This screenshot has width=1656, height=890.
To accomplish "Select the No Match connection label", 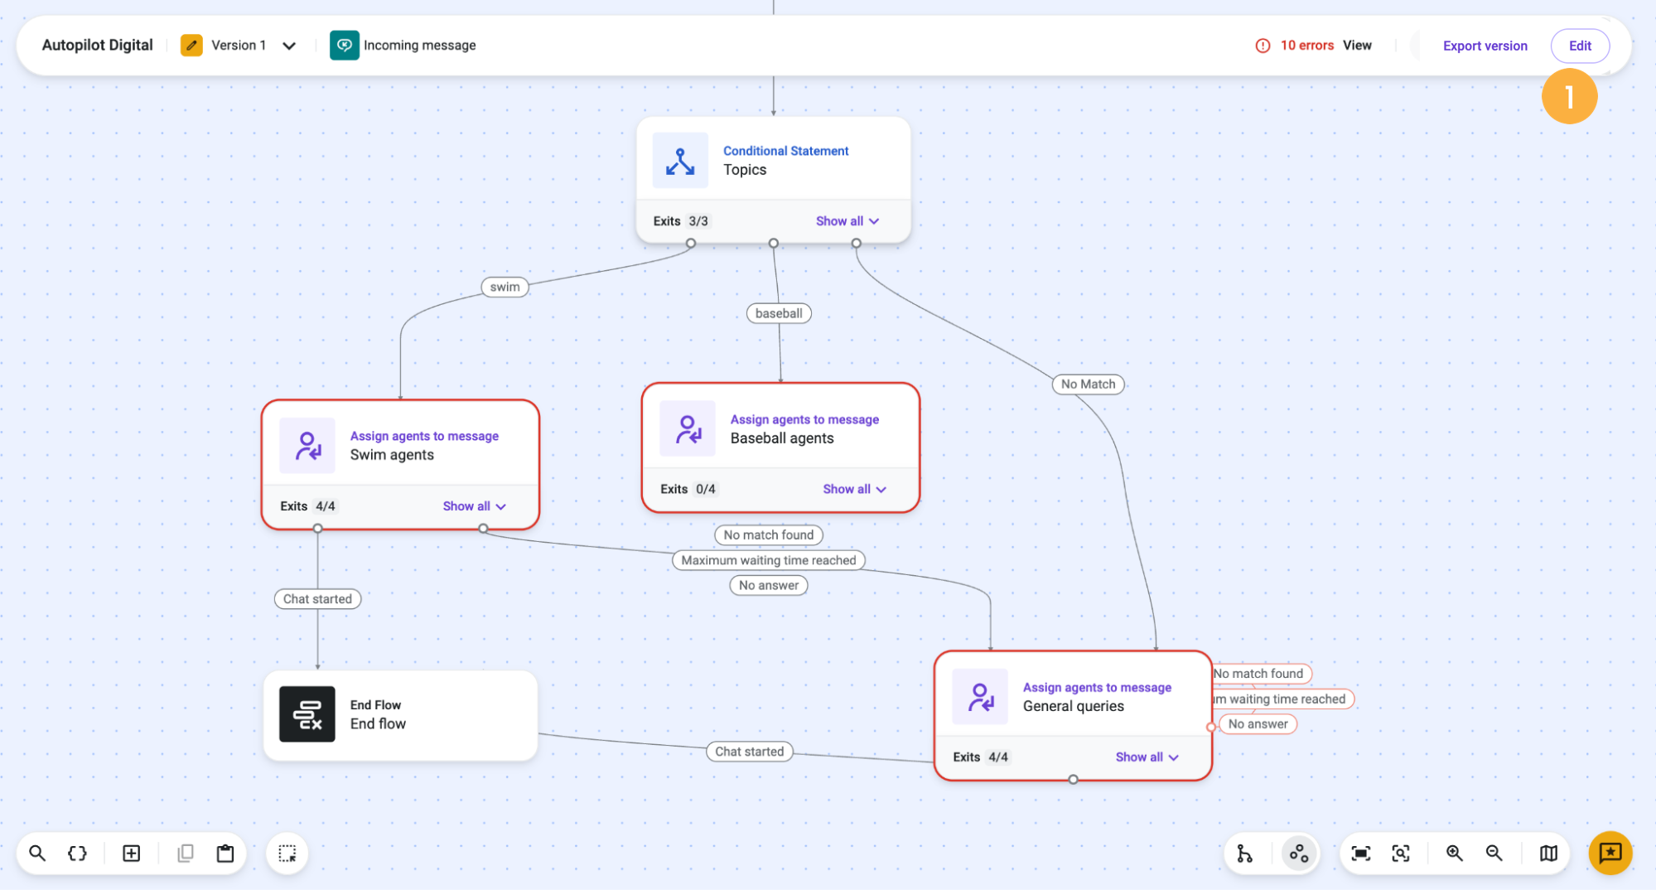I will [1088, 384].
